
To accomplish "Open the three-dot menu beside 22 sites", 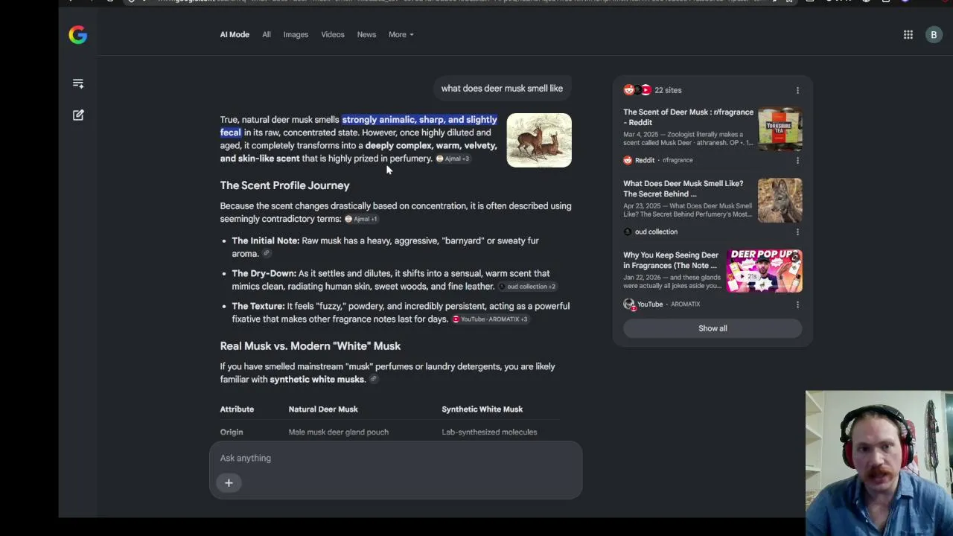I will point(797,90).
